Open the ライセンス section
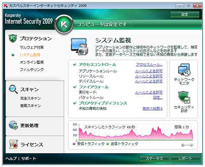This screenshot has height=167, width=205. [32, 144]
